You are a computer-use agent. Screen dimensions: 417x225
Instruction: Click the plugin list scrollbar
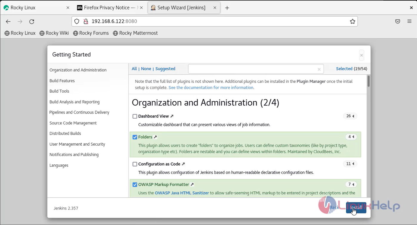click(x=369, y=81)
